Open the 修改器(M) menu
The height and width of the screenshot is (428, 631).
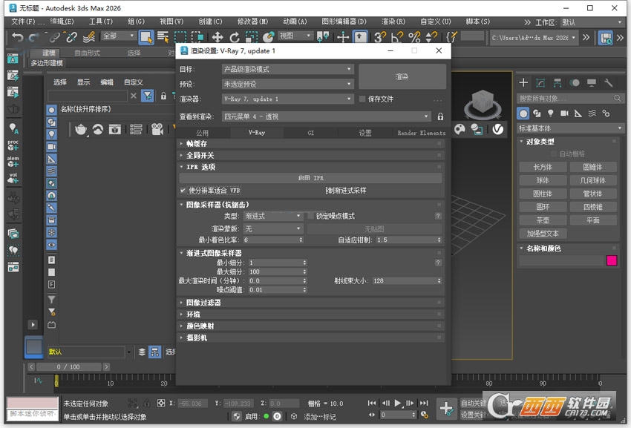[x=252, y=22]
